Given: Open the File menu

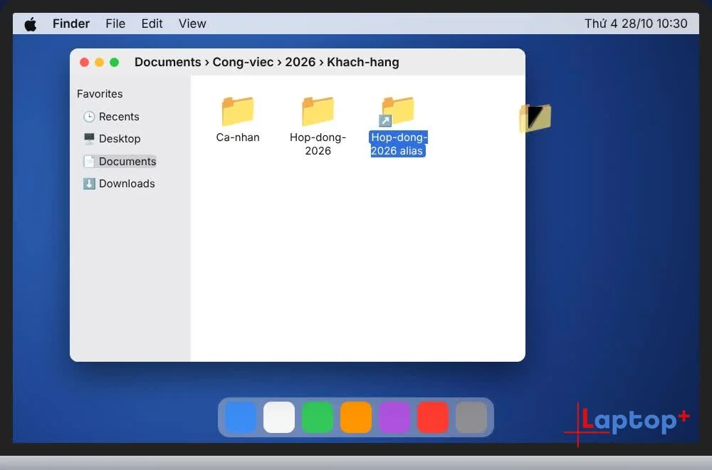Looking at the screenshot, I should [x=115, y=23].
